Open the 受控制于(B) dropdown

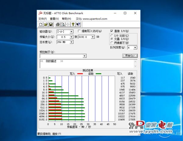point(84,56)
